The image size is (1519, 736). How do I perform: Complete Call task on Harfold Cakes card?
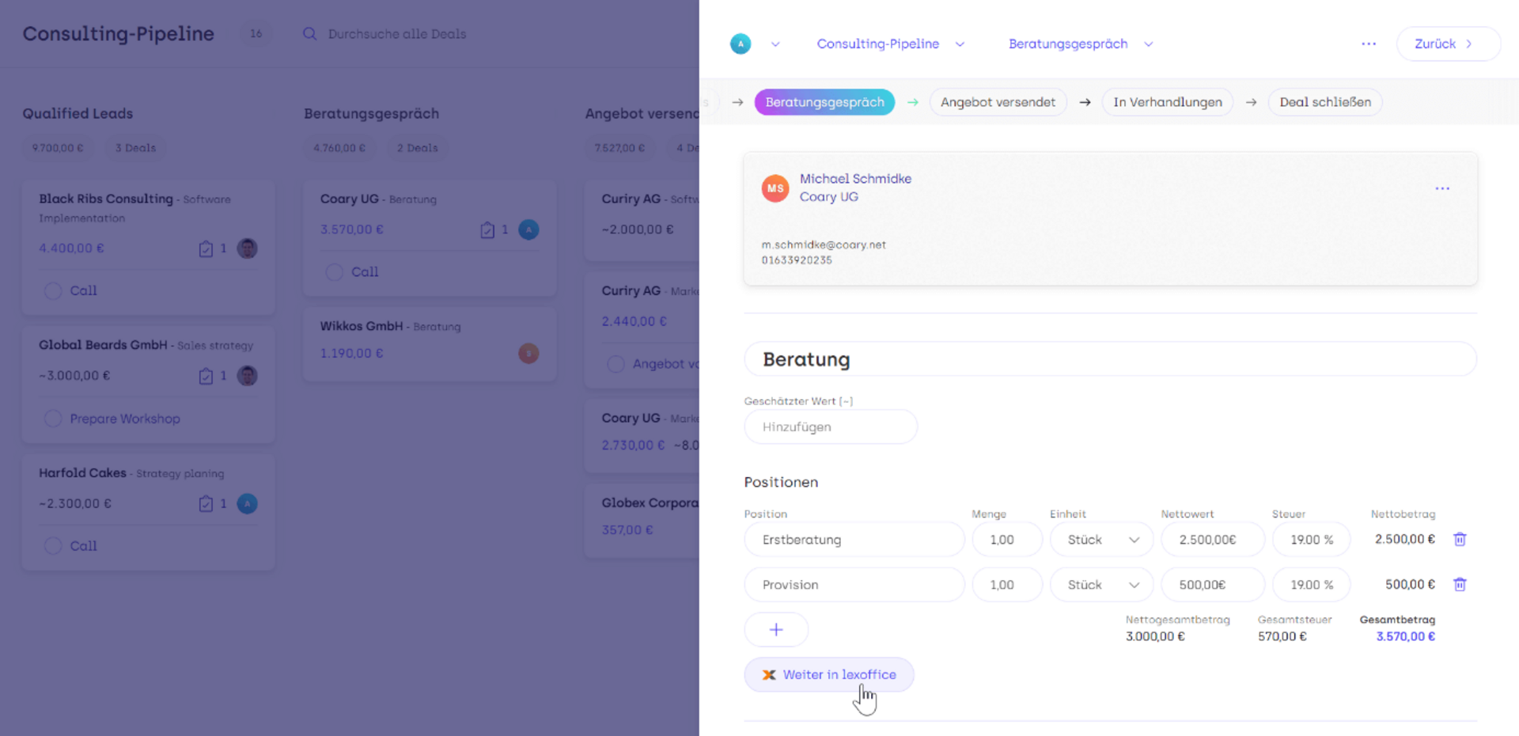[x=53, y=546]
